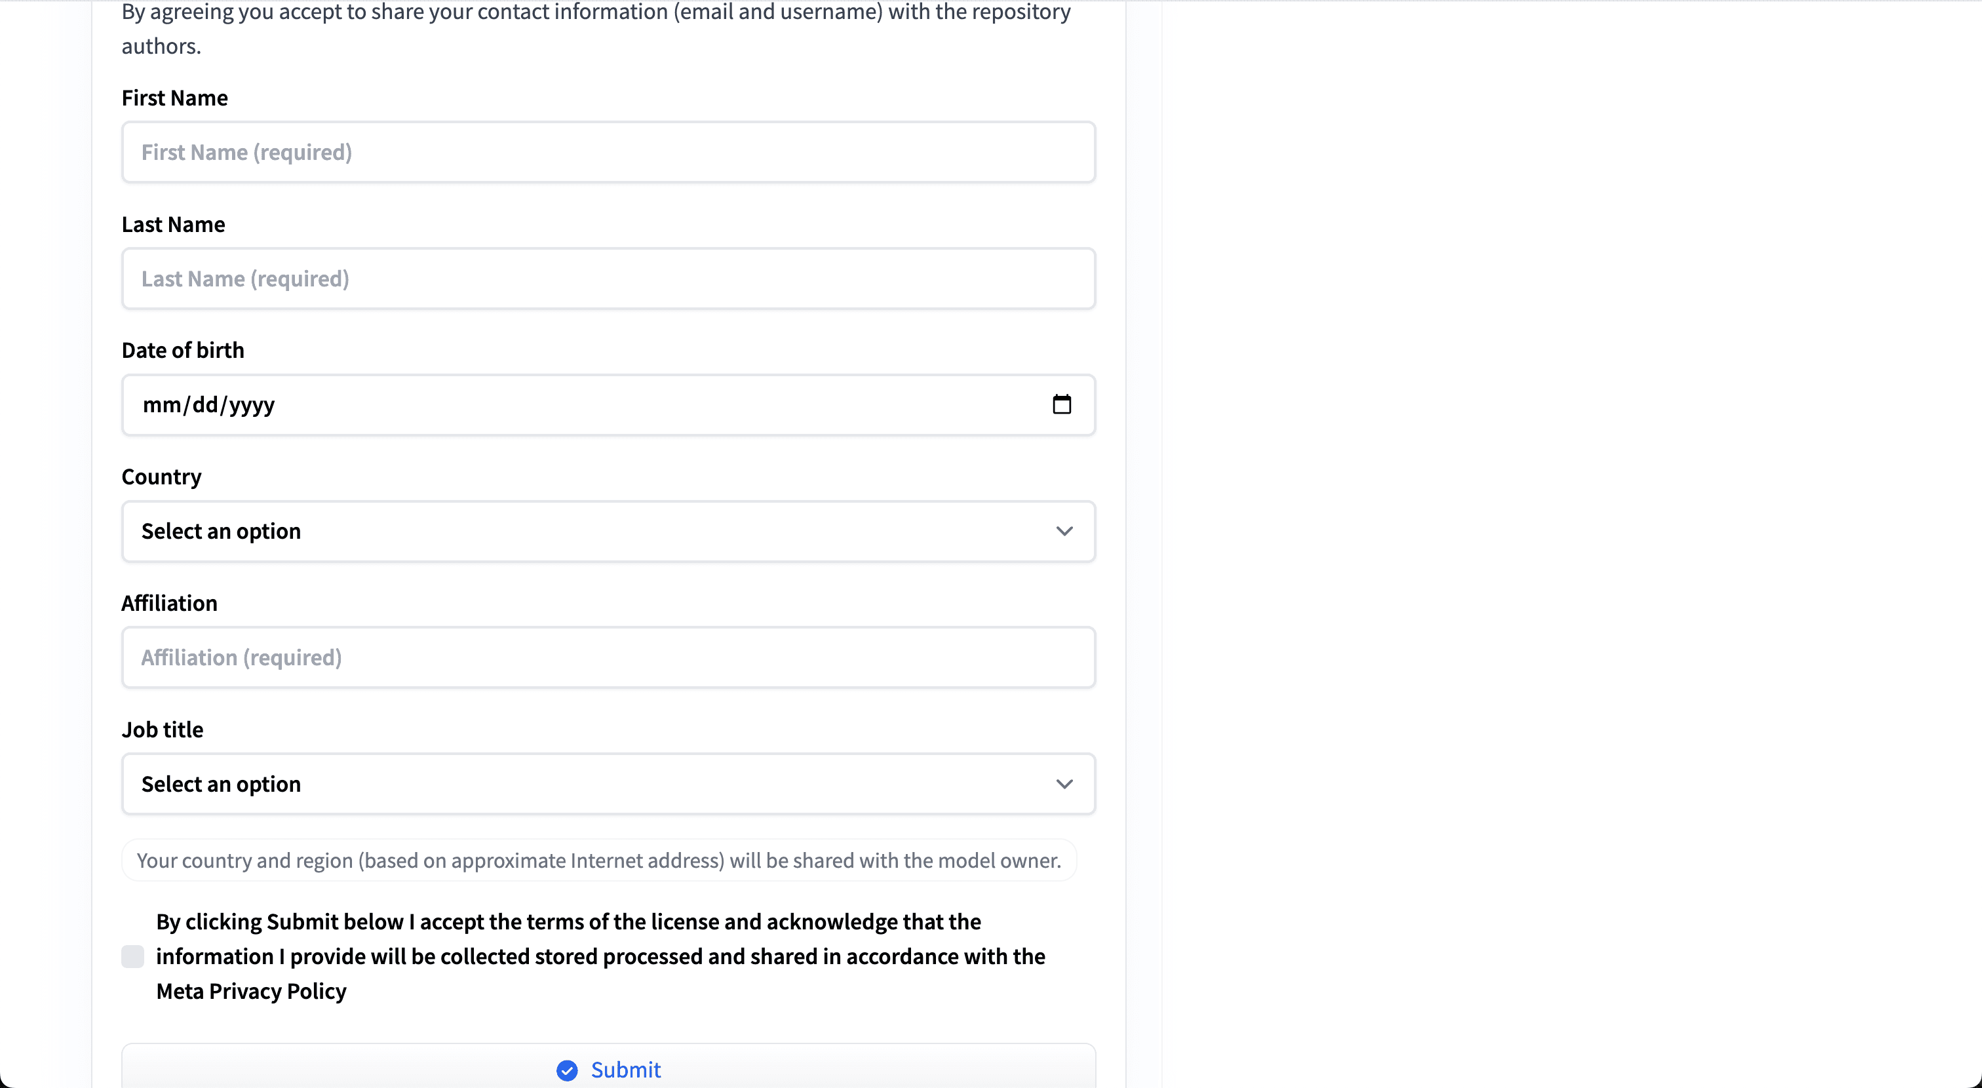
Task: Click the Meta Privacy Policy agreement text
Action: 600,956
